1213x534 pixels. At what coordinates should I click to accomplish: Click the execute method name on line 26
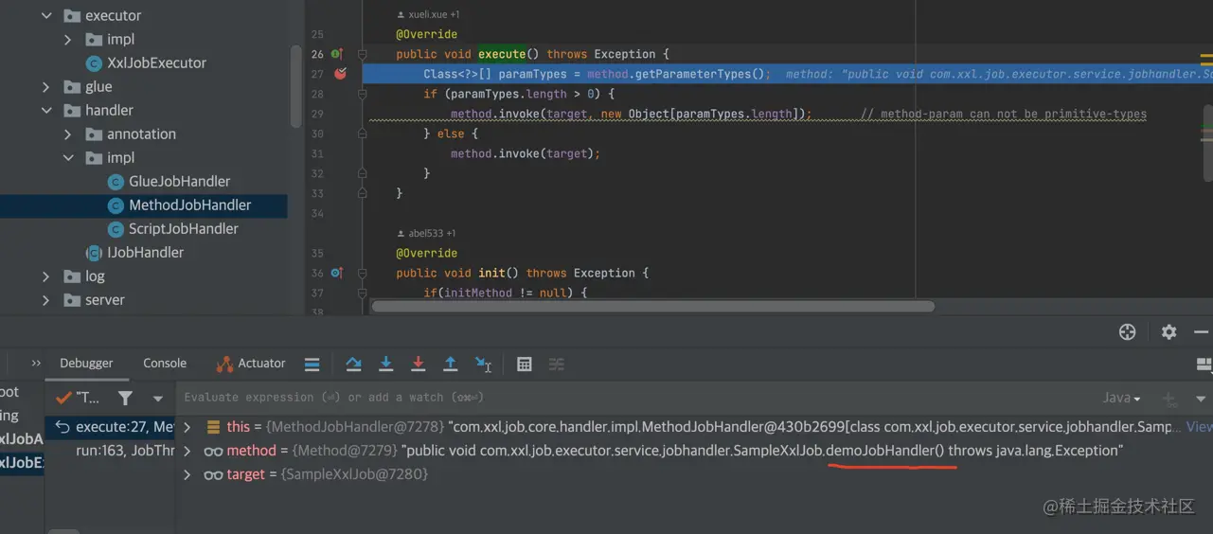coord(502,54)
